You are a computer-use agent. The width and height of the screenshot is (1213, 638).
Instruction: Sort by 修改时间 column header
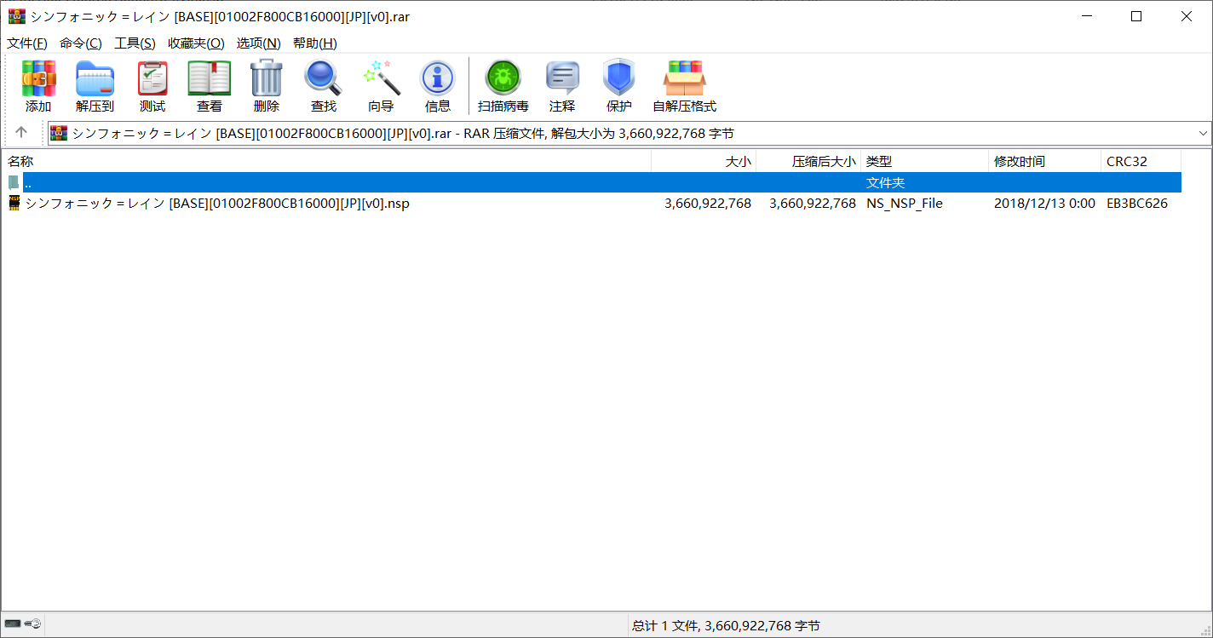1045,161
